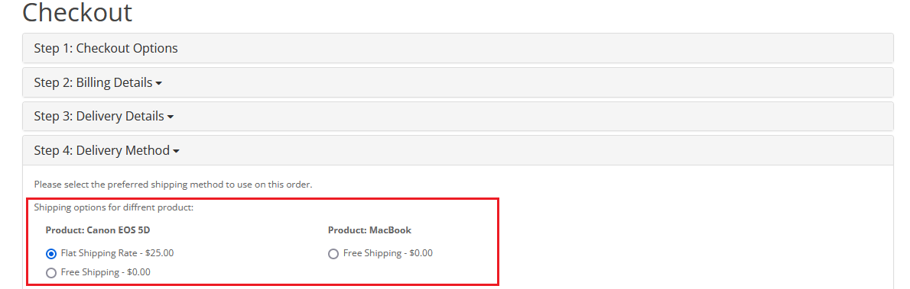Select Flat Shipping Rate radio for Canon EOS 5D
Viewport: 910px width, 289px height.
coord(51,254)
